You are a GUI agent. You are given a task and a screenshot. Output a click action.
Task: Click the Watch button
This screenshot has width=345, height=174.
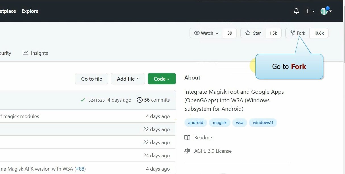(206, 33)
